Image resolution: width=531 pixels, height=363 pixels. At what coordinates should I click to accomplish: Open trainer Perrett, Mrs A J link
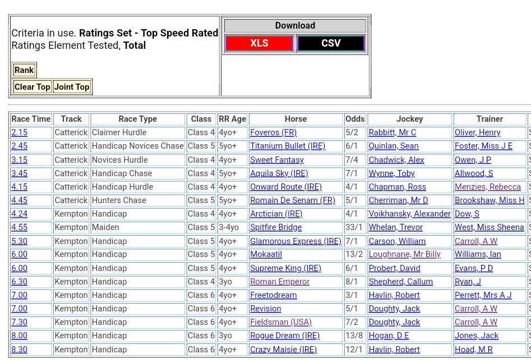483,295
